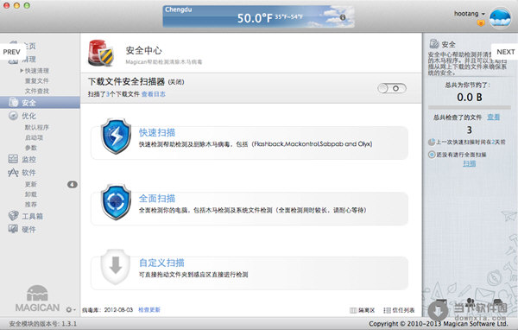Image resolution: width=518 pixels, height=330 pixels.
Task: Click the update count badge 4
Action: tap(73, 184)
